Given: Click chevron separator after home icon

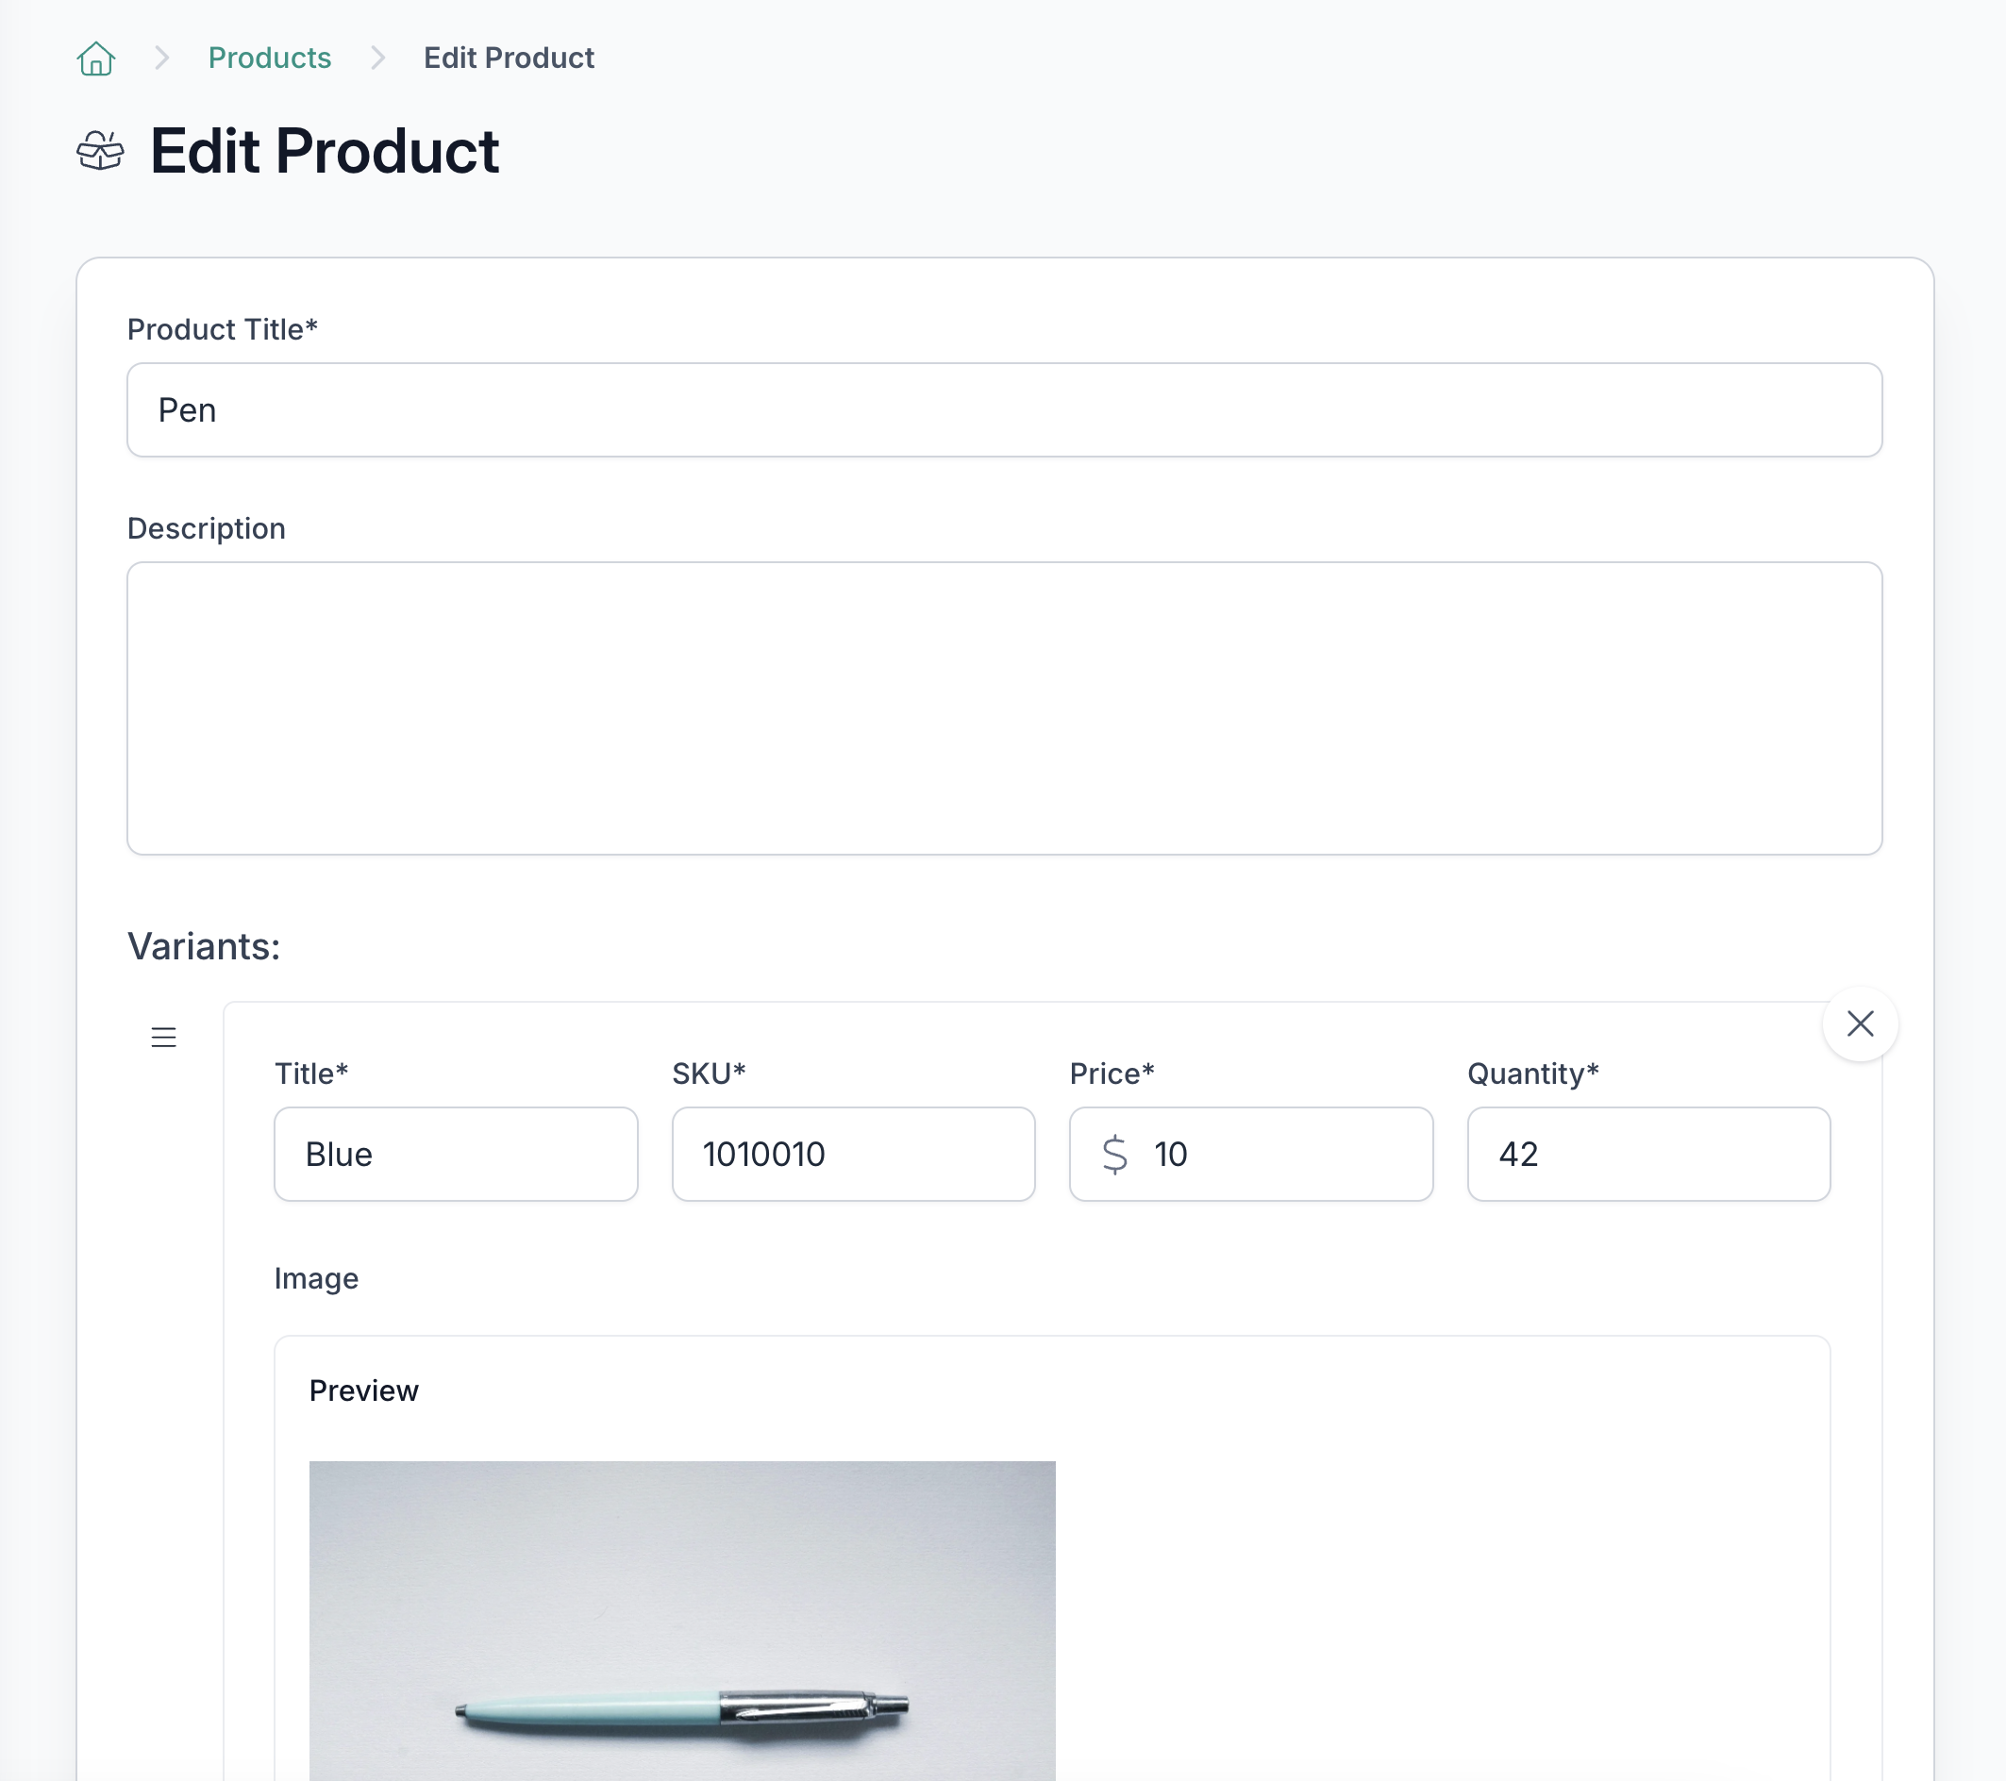Looking at the screenshot, I should (162, 58).
